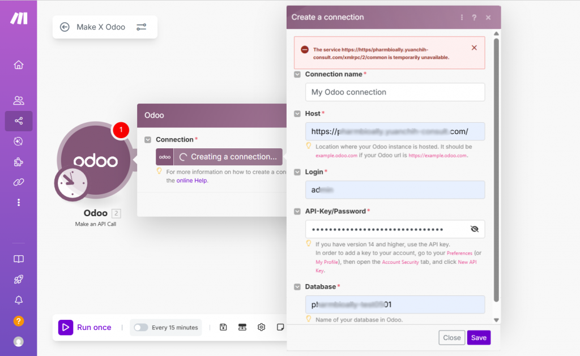Open the Resource hub book icon

(19, 259)
